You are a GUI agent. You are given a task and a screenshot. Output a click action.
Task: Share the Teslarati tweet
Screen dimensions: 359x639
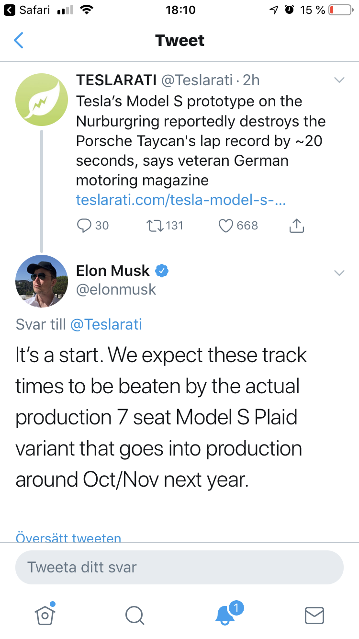click(x=297, y=225)
